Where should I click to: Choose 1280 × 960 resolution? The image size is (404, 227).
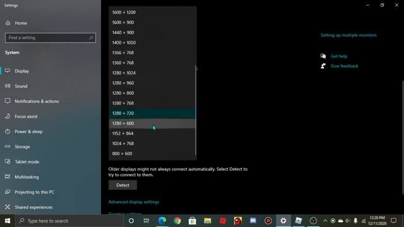152,83
